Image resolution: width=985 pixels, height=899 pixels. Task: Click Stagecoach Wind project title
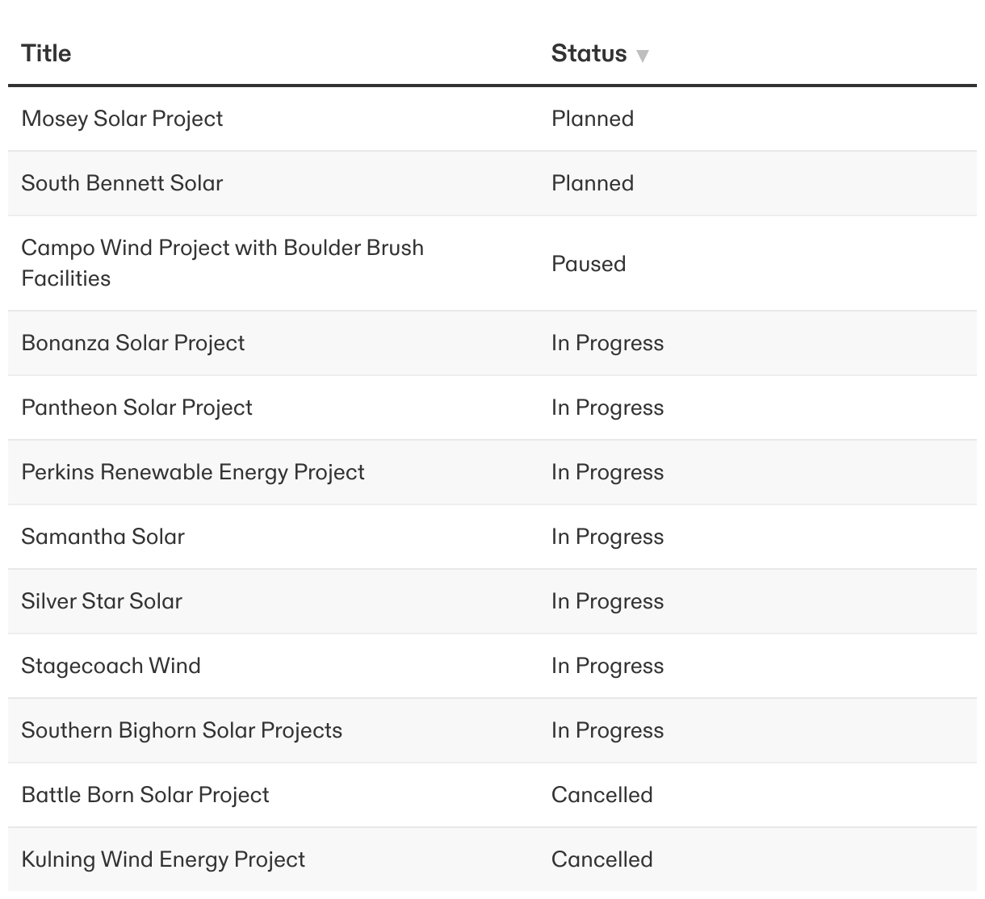[x=111, y=666]
